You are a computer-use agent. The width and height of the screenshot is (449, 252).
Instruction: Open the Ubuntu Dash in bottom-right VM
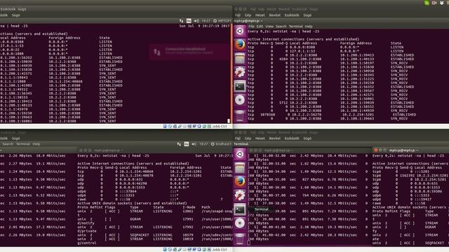click(x=240, y=154)
